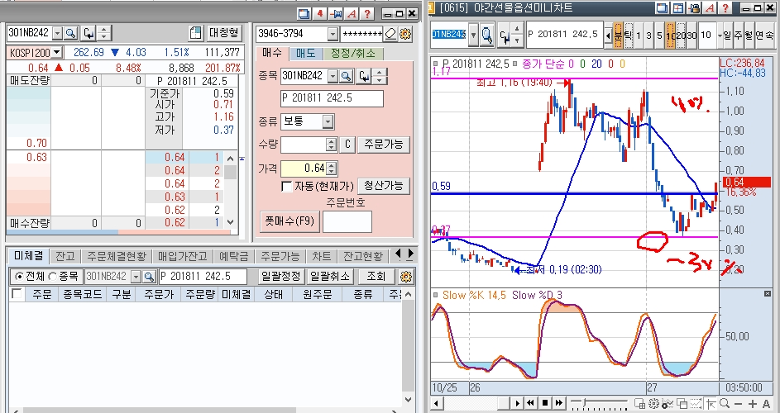
Task: Select the 전체 radio button
Action: tap(19, 277)
